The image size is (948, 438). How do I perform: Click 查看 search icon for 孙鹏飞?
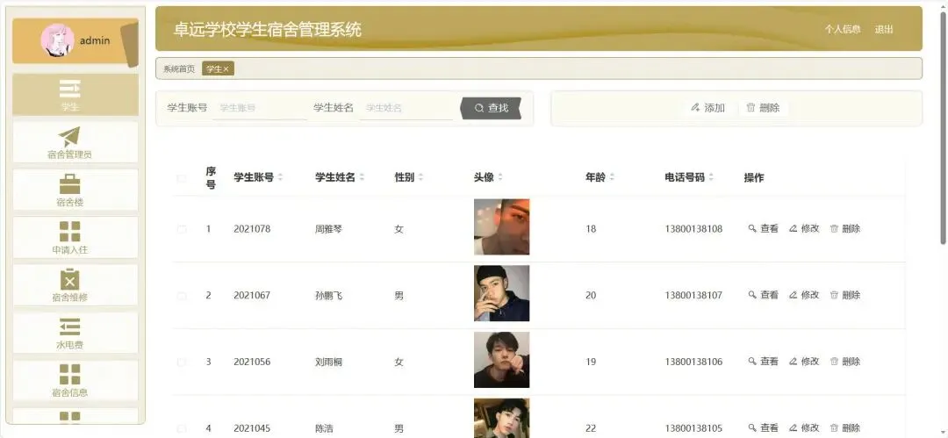point(753,295)
